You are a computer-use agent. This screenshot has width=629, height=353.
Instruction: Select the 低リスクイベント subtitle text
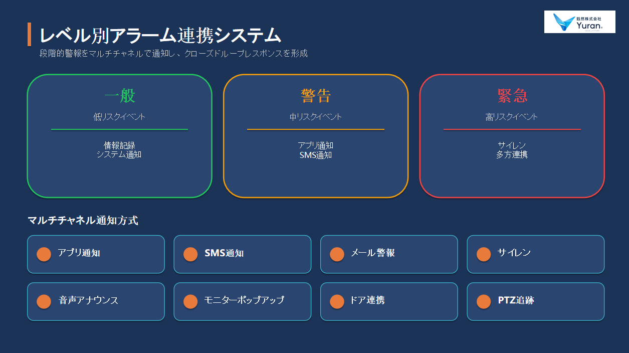[x=120, y=117]
